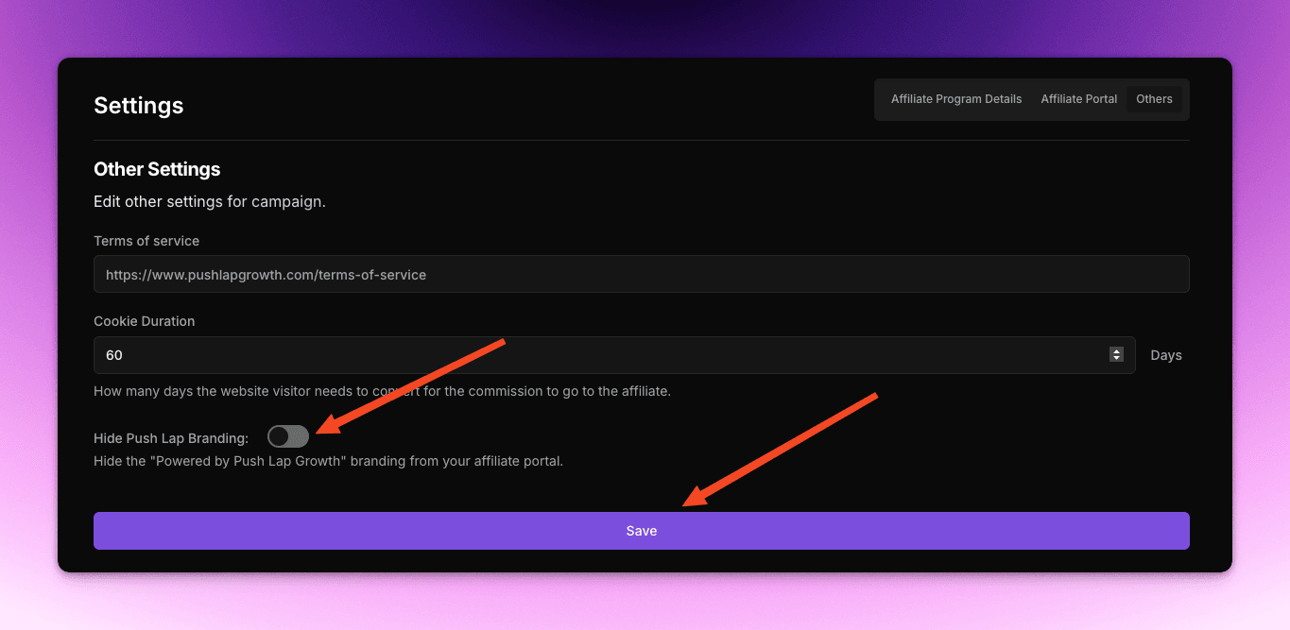Decrease cookie duration with the down arrow
The width and height of the screenshot is (1290, 630).
point(1116,359)
